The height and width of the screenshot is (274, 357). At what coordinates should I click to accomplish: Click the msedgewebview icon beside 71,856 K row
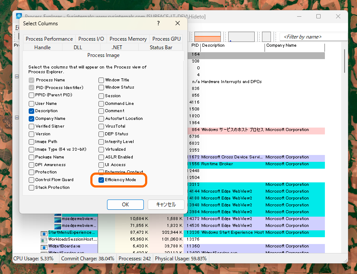point(58,226)
